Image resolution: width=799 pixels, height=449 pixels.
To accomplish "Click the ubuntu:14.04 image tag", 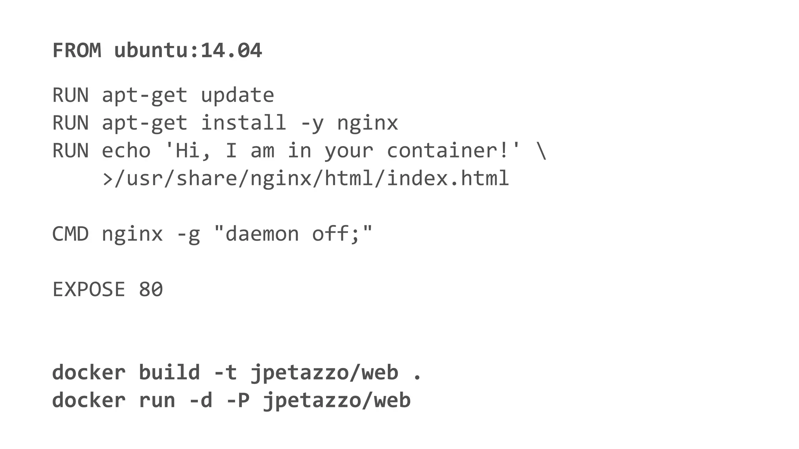I will point(188,51).
